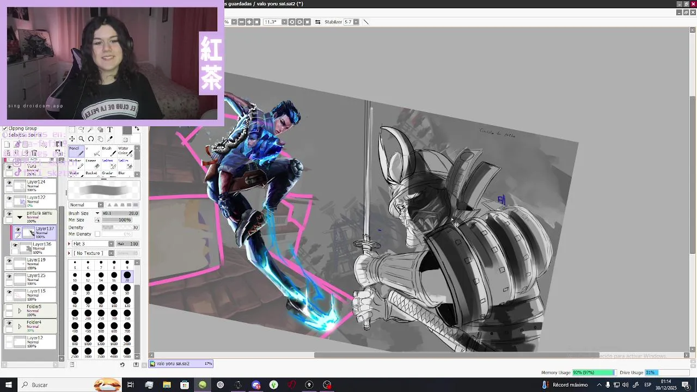
Task: Expand the Flat 3 shape settings triangle
Action: [x=70, y=244]
